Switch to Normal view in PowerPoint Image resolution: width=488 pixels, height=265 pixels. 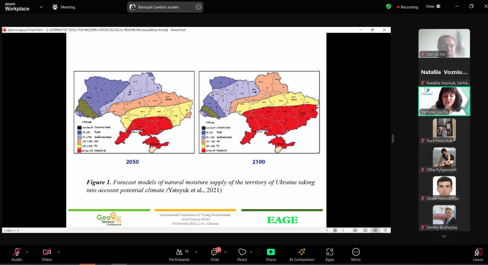355,230
